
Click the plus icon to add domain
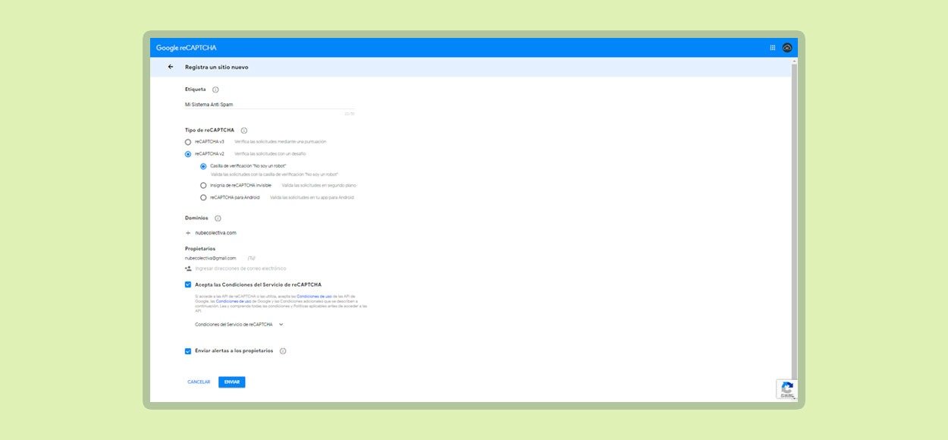coord(188,233)
